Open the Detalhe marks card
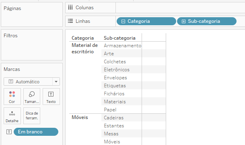245x145 pixels. tap(12, 116)
